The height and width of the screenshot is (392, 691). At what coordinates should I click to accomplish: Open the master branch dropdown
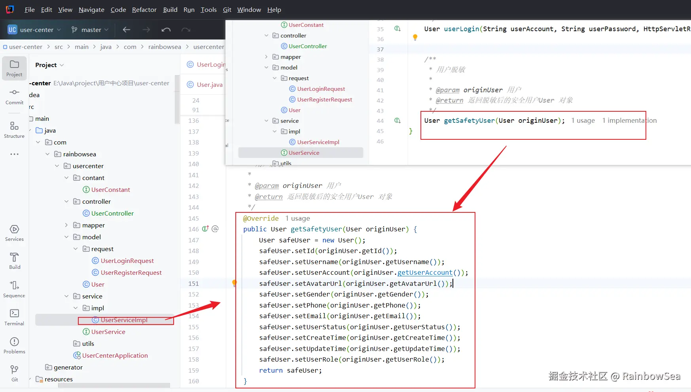click(x=90, y=30)
